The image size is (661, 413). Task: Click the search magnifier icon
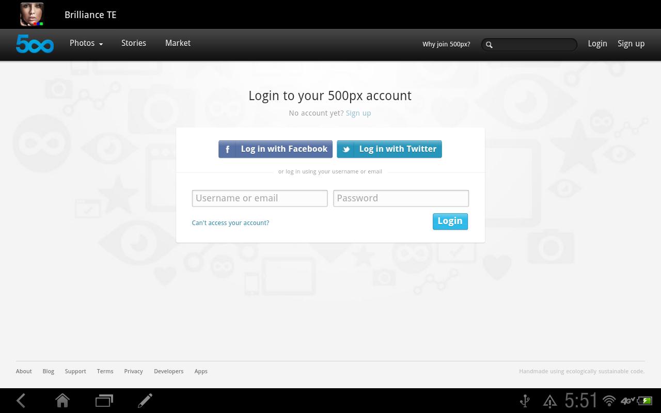(489, 45)
